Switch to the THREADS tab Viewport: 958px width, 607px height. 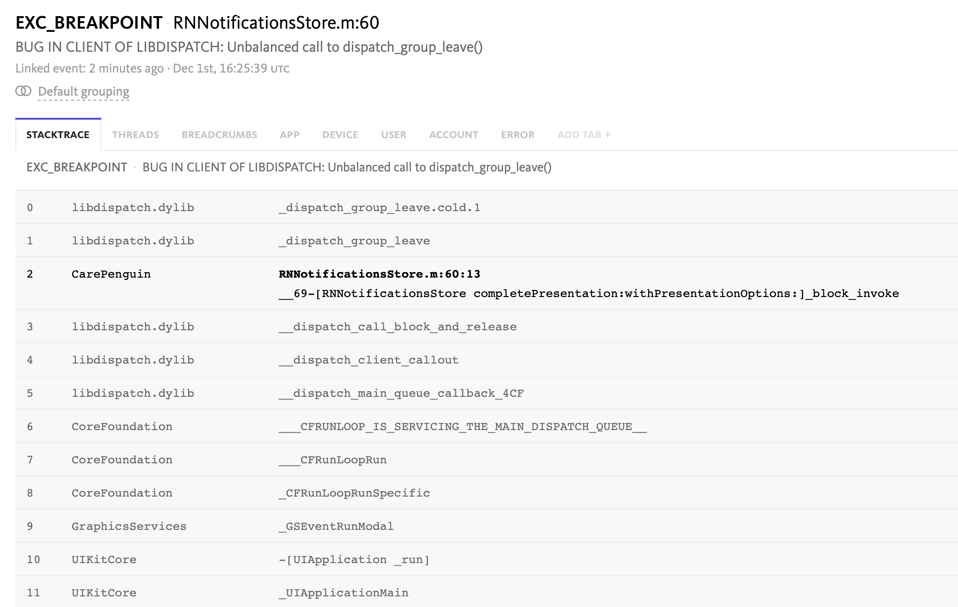point(135,134)
